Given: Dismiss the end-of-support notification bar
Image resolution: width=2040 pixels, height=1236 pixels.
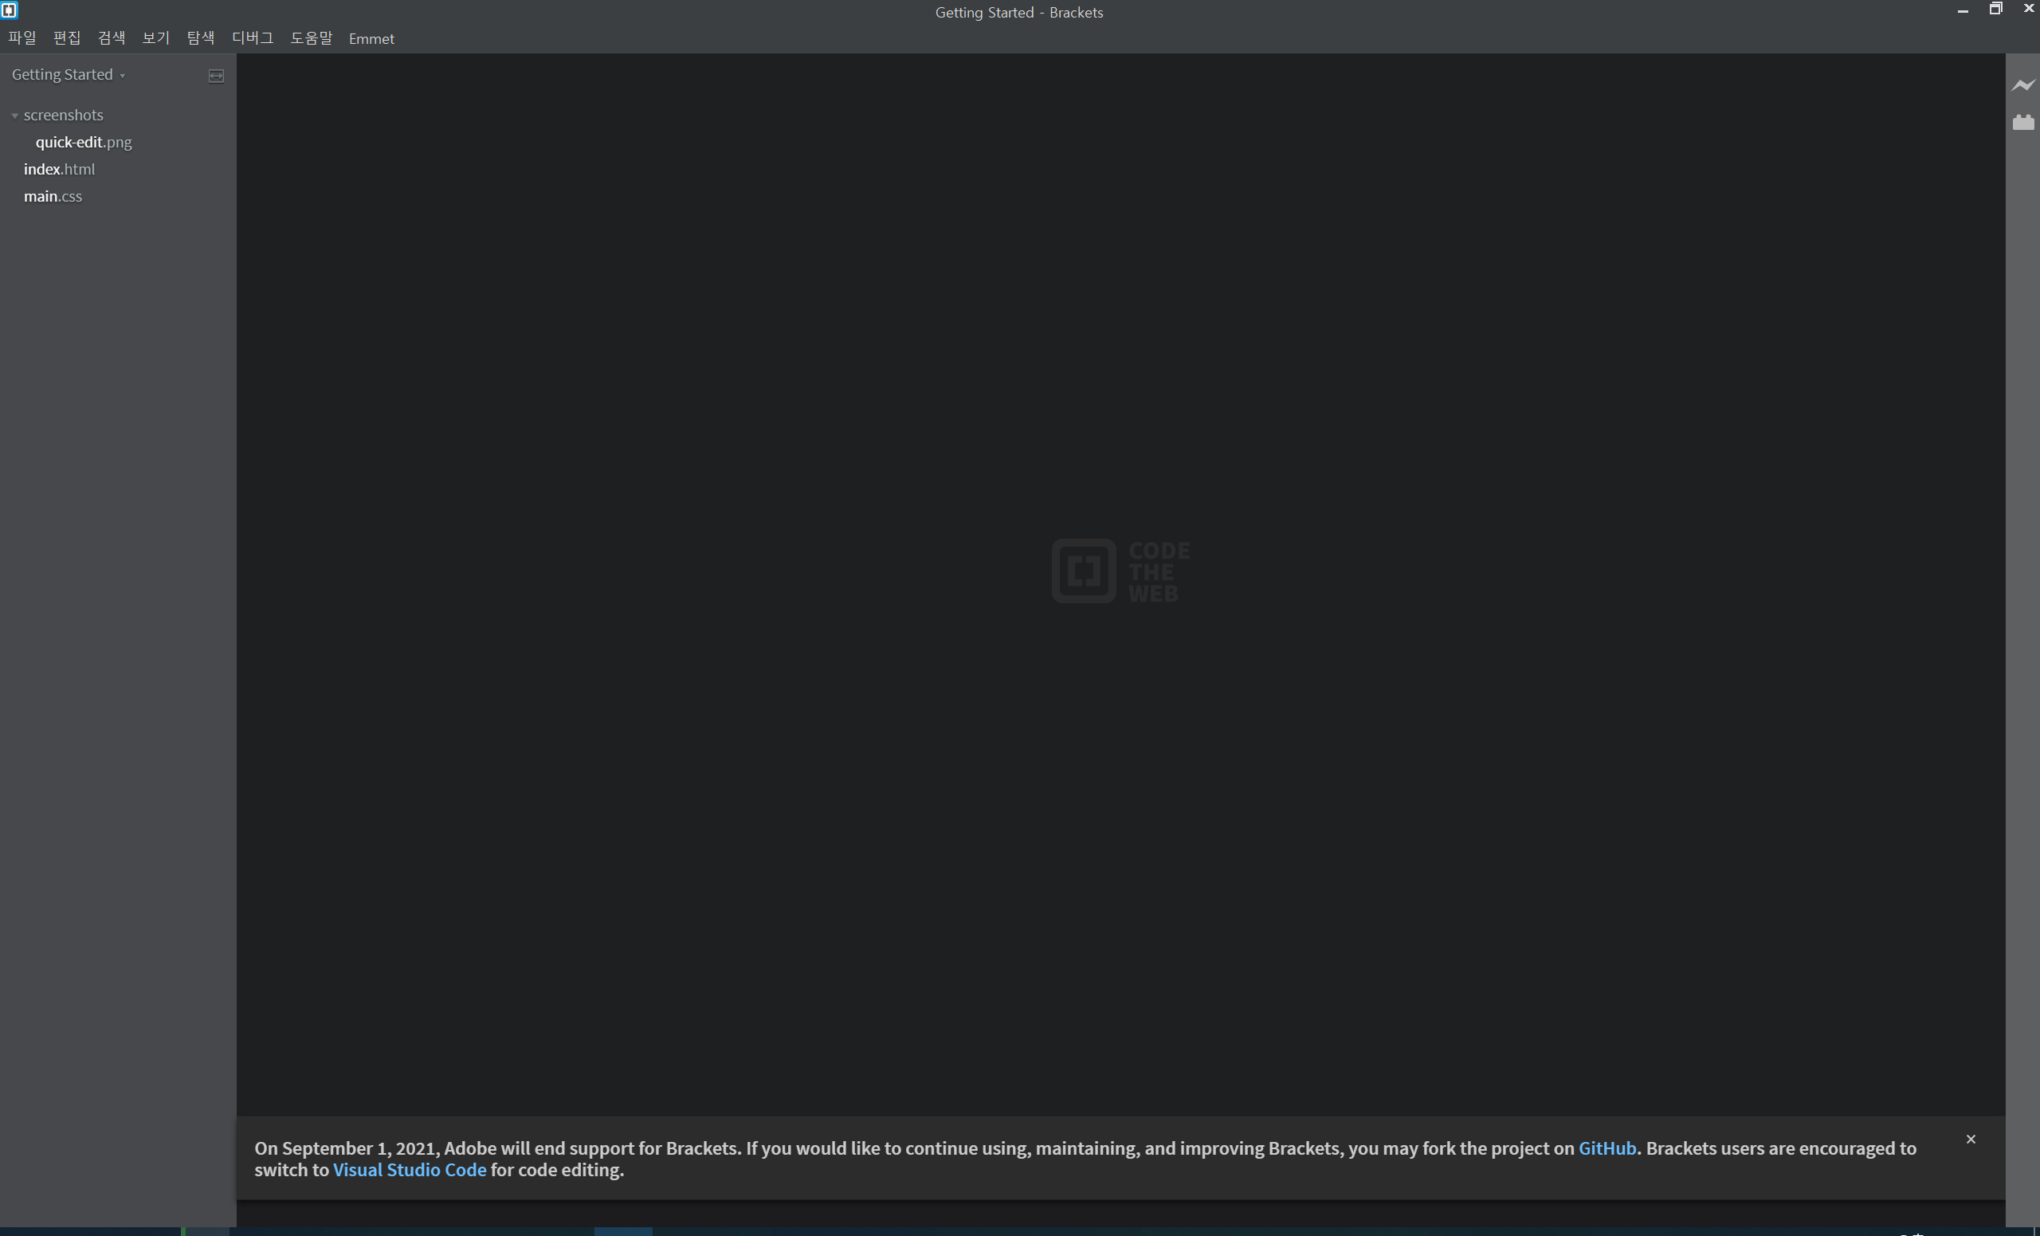Looking at the screenshot, I should (x=1971, y=1139).
